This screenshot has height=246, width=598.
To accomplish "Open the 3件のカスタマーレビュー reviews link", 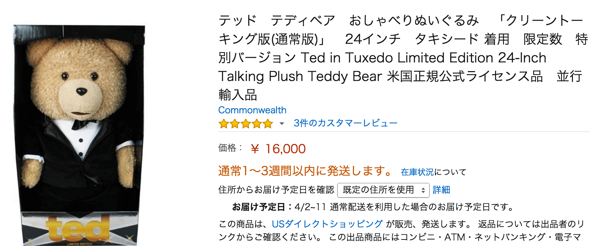I will coord(344,123).
